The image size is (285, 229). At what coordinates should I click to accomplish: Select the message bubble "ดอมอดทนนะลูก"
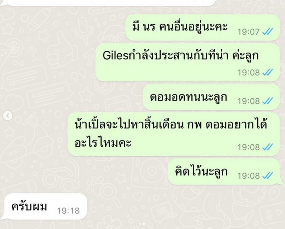pos(211,97)
